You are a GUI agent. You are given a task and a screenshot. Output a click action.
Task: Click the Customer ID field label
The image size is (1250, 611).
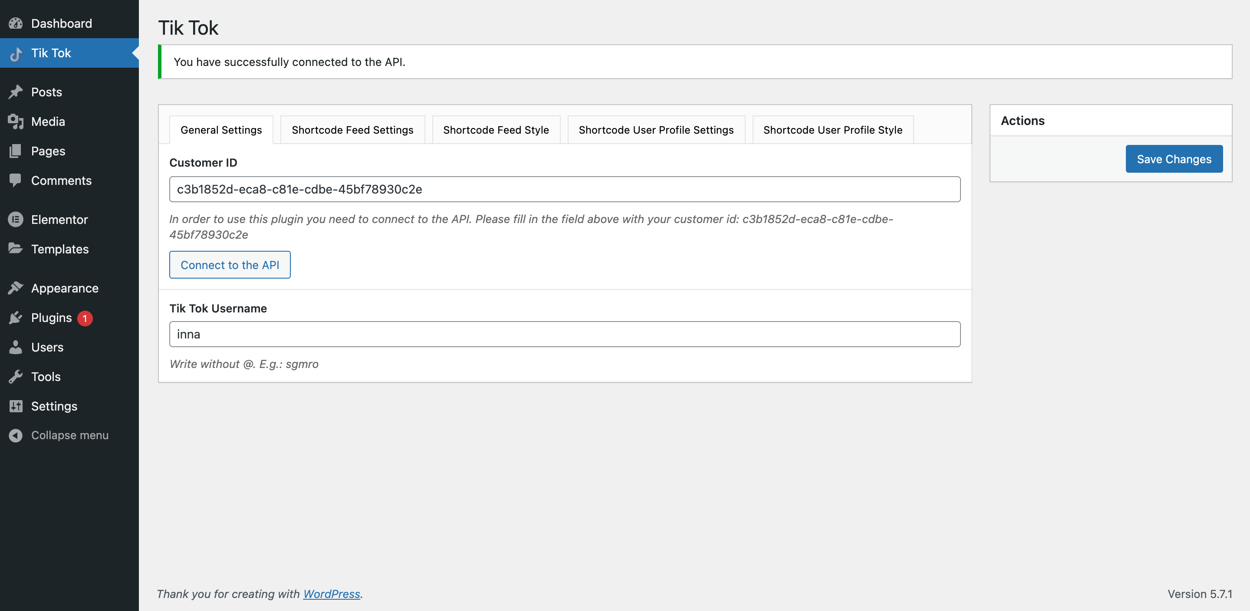[x=203, y=163]
